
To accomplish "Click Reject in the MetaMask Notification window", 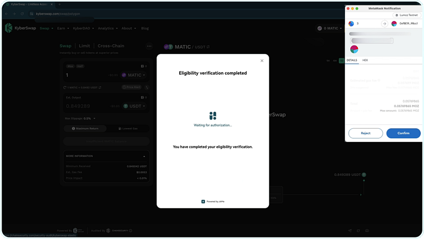I will (366, 134).
